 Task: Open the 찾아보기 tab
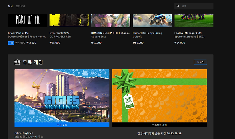pos(20,6)
